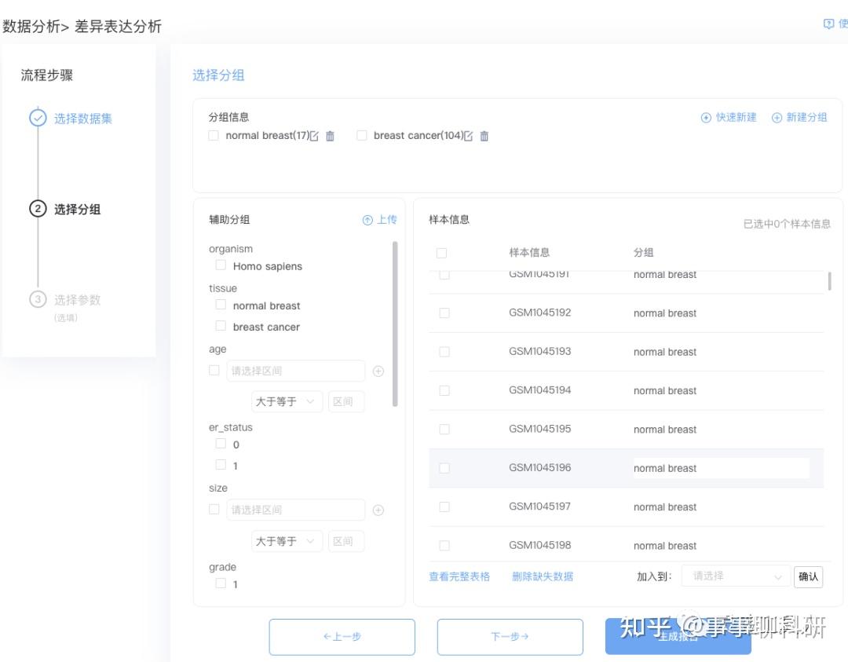Tick the Homo sapiens checkbox
This screenshot has height=662, width=848.
pyautogui.click(x=221, y=265)
